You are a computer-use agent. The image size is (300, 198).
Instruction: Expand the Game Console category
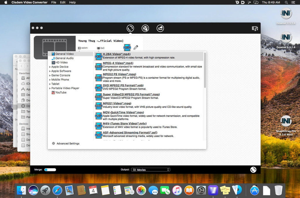[x=50, y=75]
